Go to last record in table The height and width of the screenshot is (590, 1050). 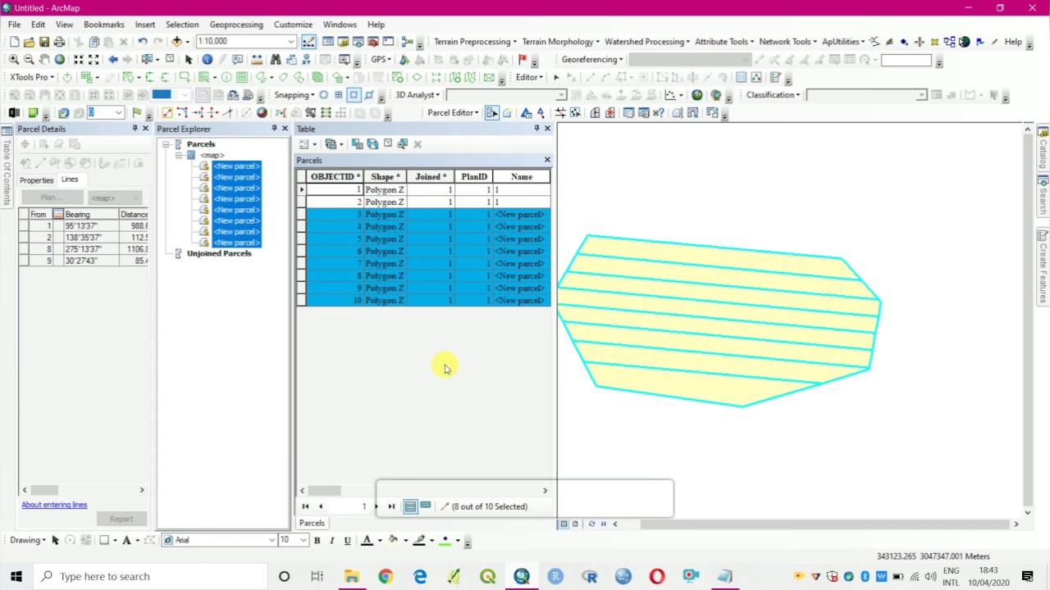(390, 506)
